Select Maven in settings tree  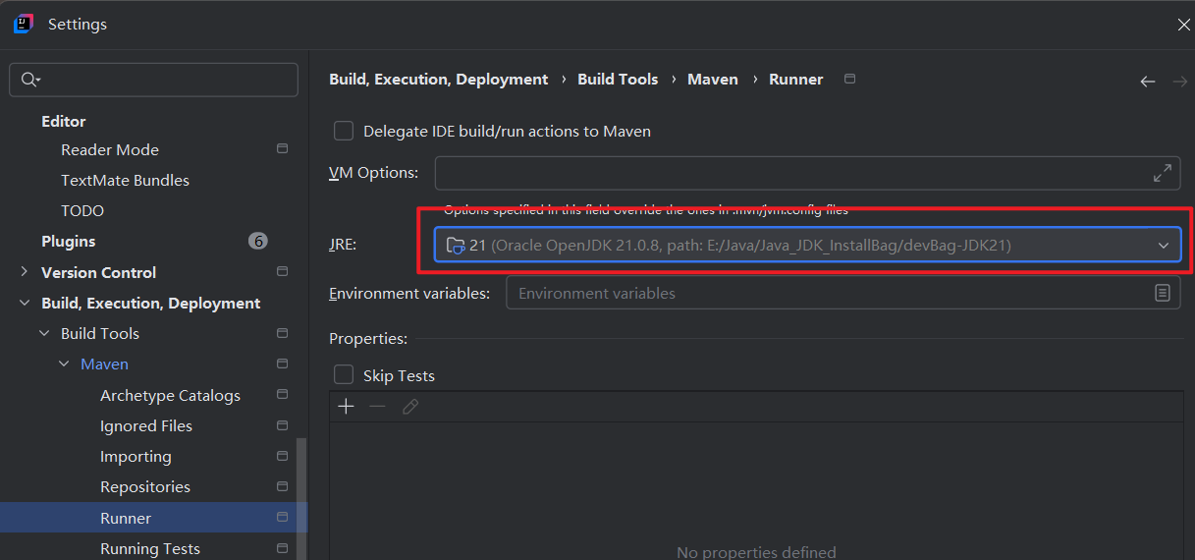(104, 364)
